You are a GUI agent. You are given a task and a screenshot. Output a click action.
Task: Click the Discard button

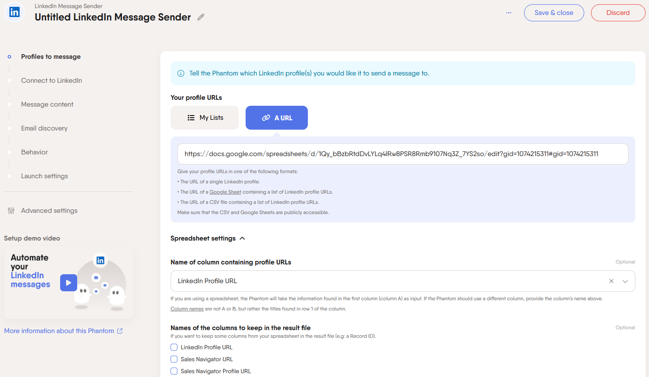[x=618, y=13]
